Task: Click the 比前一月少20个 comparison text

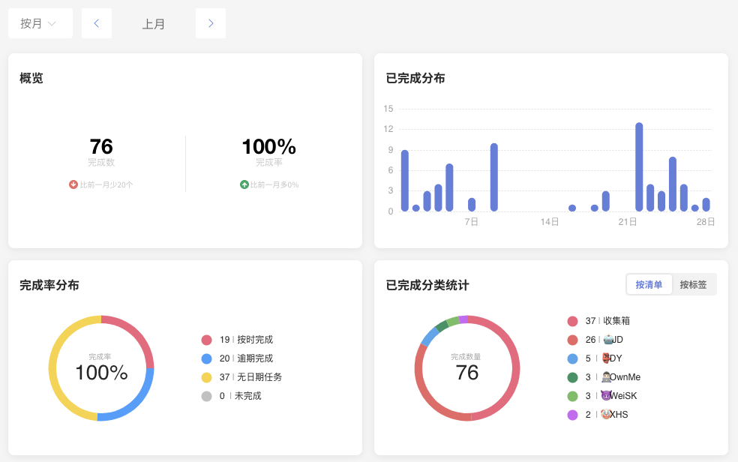Action: [x=106, y=185]
